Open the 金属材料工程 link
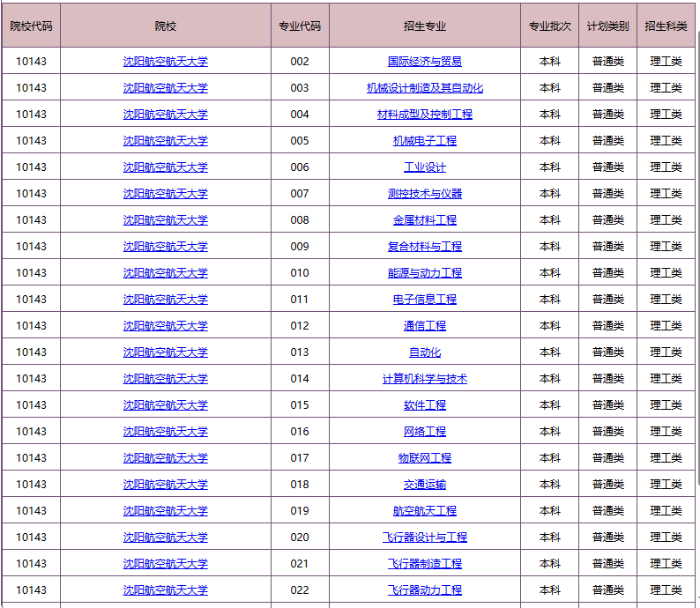The width and height of the screenshot is (700, 608). click(x=424, y=220)
